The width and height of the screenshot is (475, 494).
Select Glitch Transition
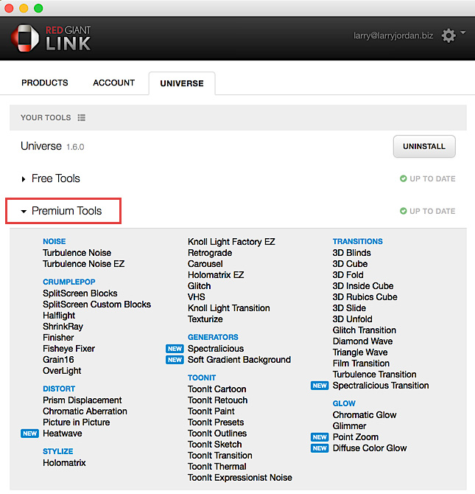point(365,330)
